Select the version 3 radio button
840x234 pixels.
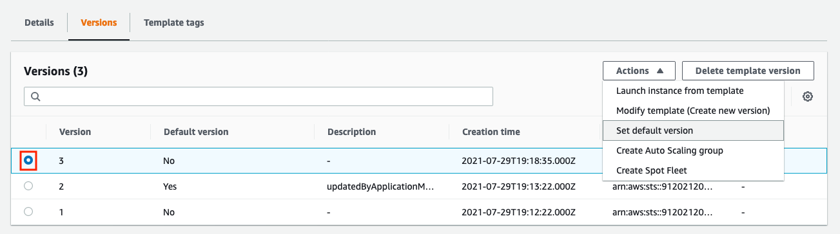click(28, 160)
